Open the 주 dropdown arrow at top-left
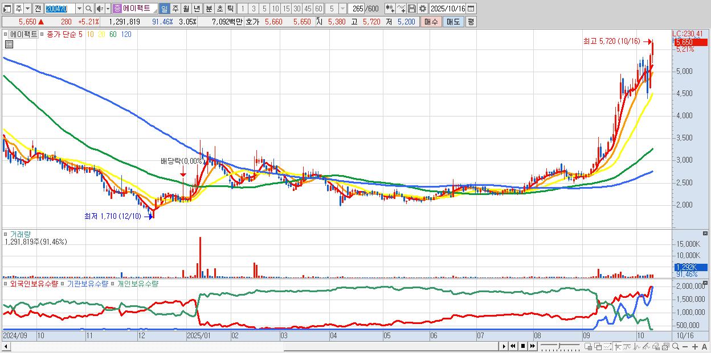This screenshot has width=711, height=353. click(x=27, y=9)
